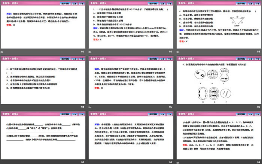Click slide number 91 label
The height and width of the screenshot is (164, 262).
click(83, 52)
